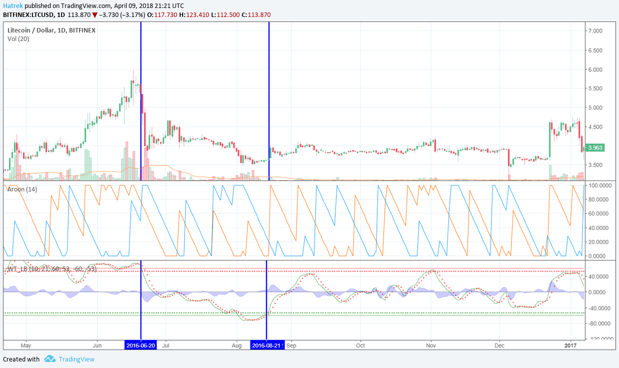
Task: Click the low value L:112.500 in header
Action: pos(225,15)
